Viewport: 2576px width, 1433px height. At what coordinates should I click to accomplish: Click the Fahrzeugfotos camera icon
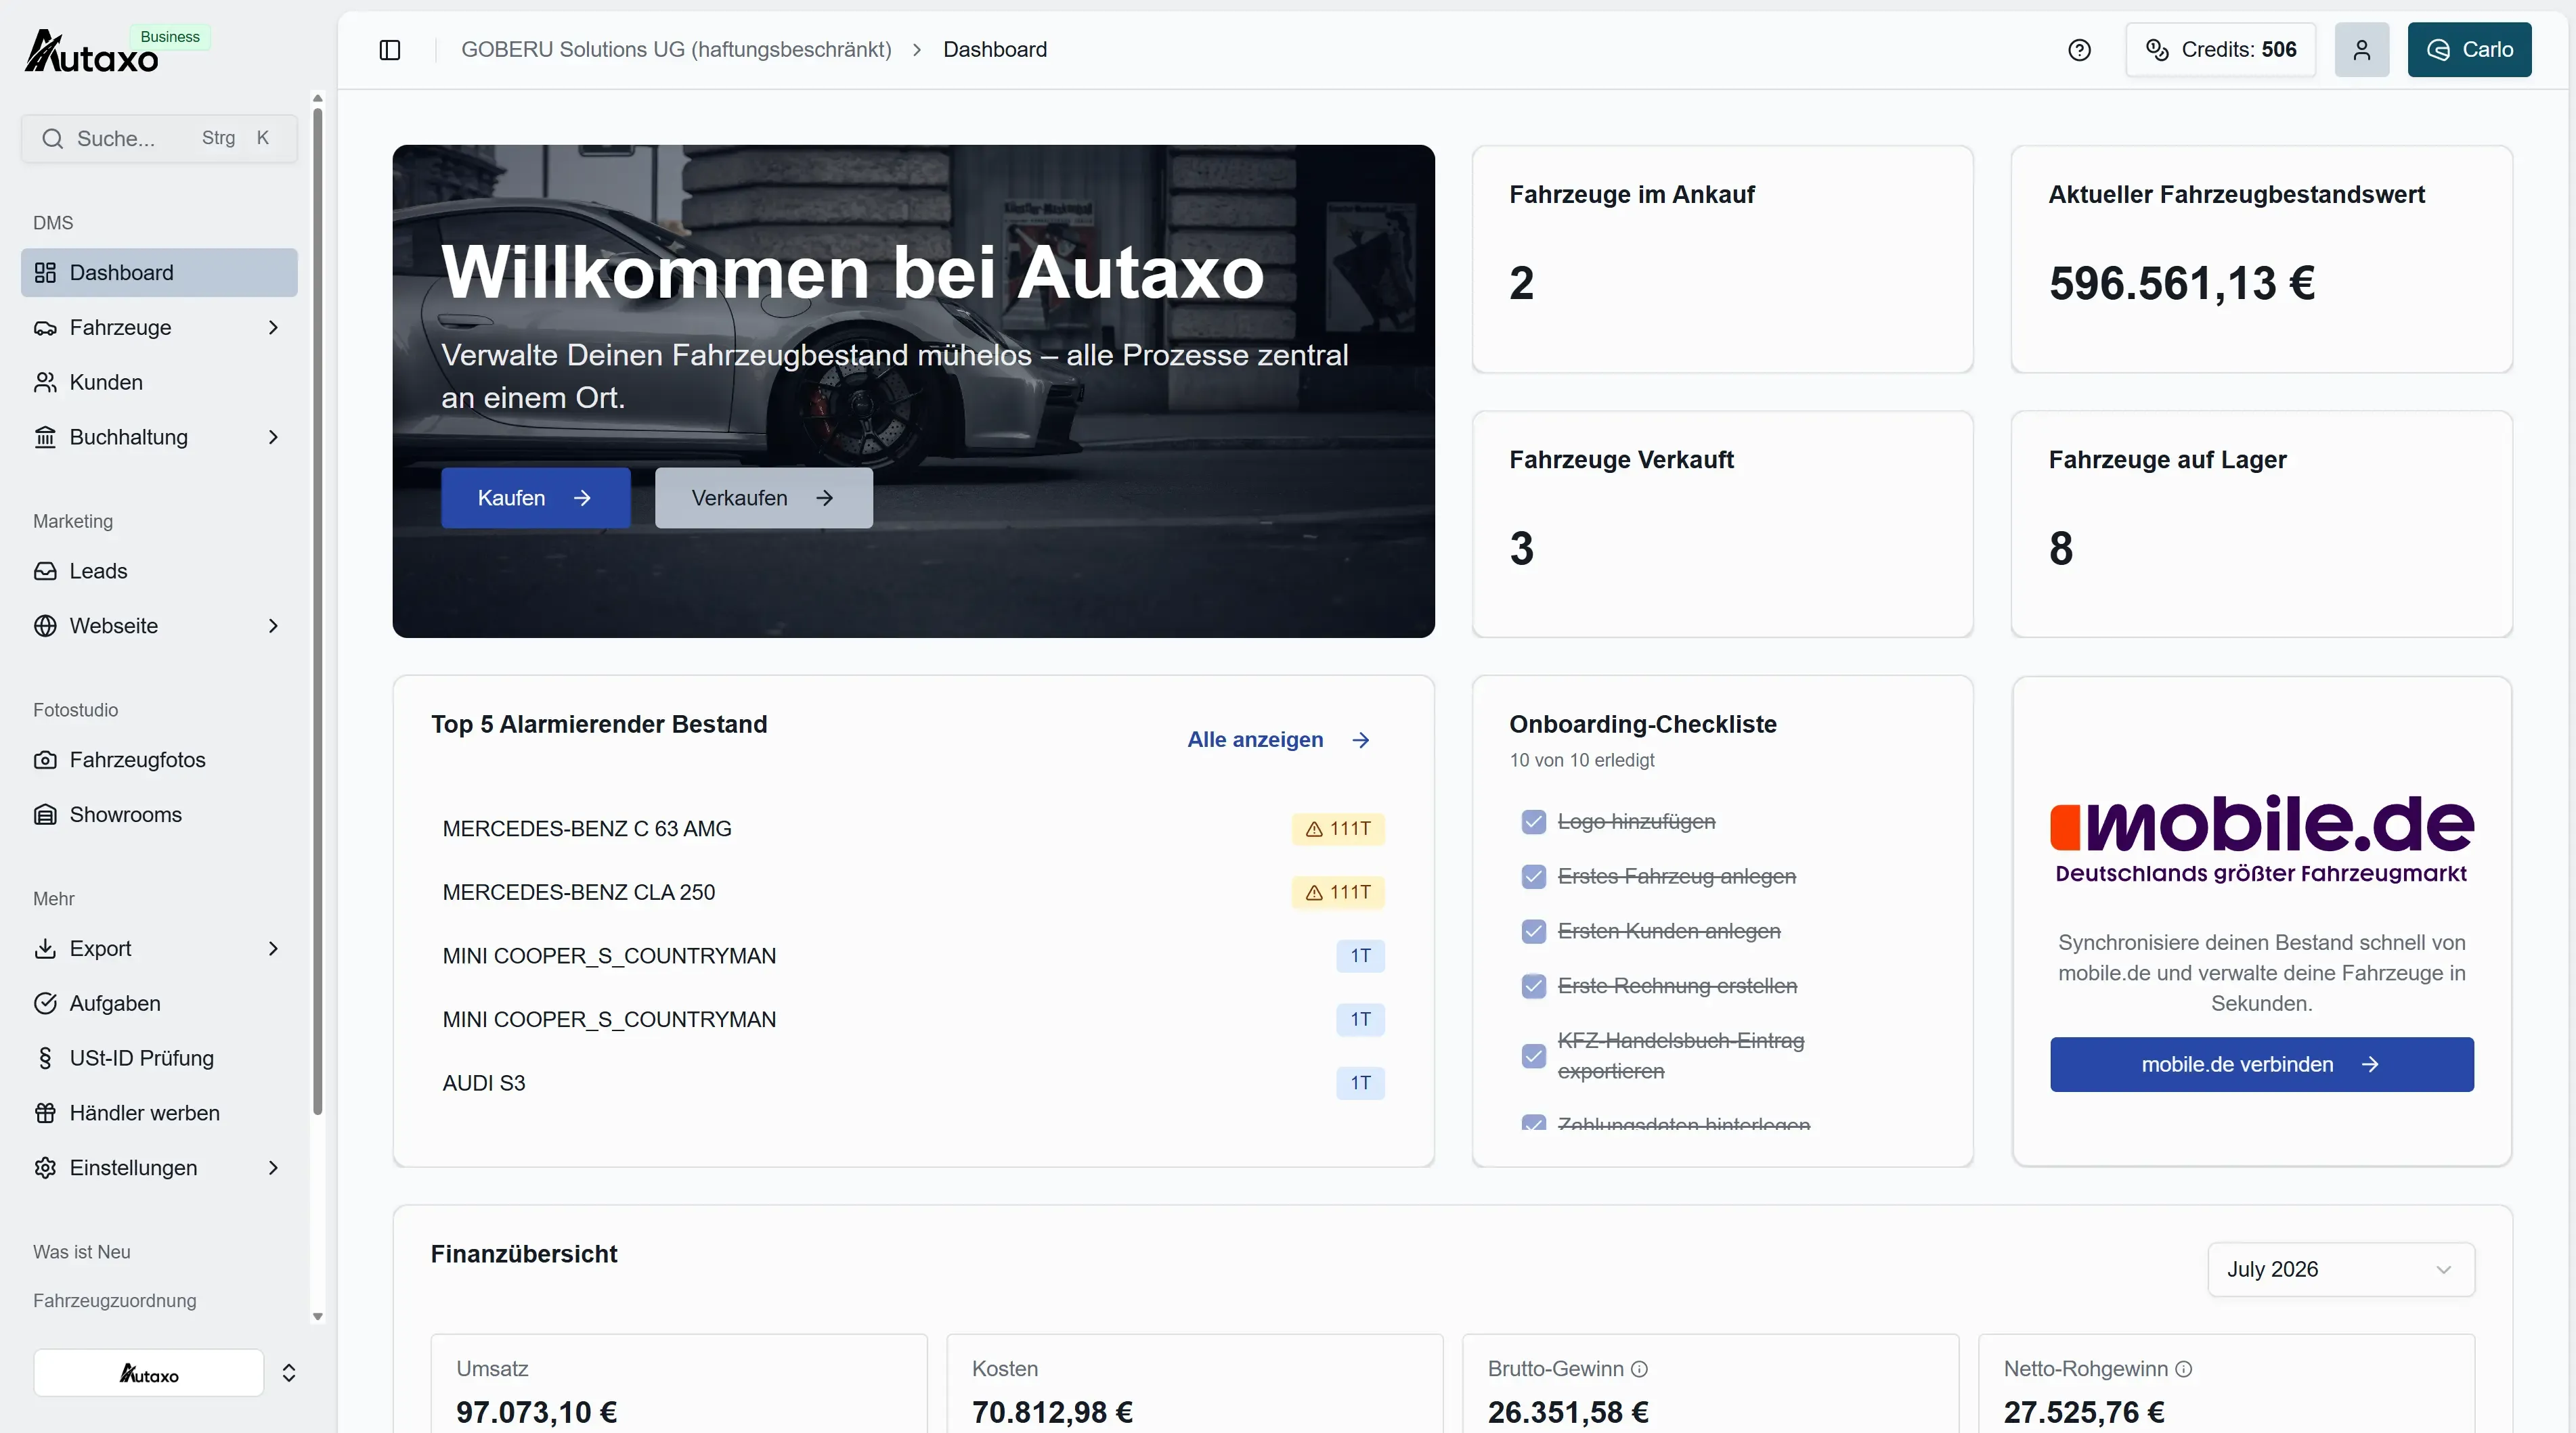coord(45,760)
